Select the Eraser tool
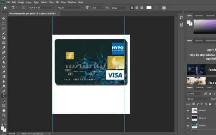Screen dimensions: 216x135 (4, 72)
